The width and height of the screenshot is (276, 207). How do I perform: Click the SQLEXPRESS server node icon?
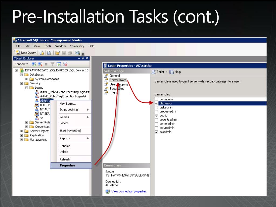tap(22, 70)
